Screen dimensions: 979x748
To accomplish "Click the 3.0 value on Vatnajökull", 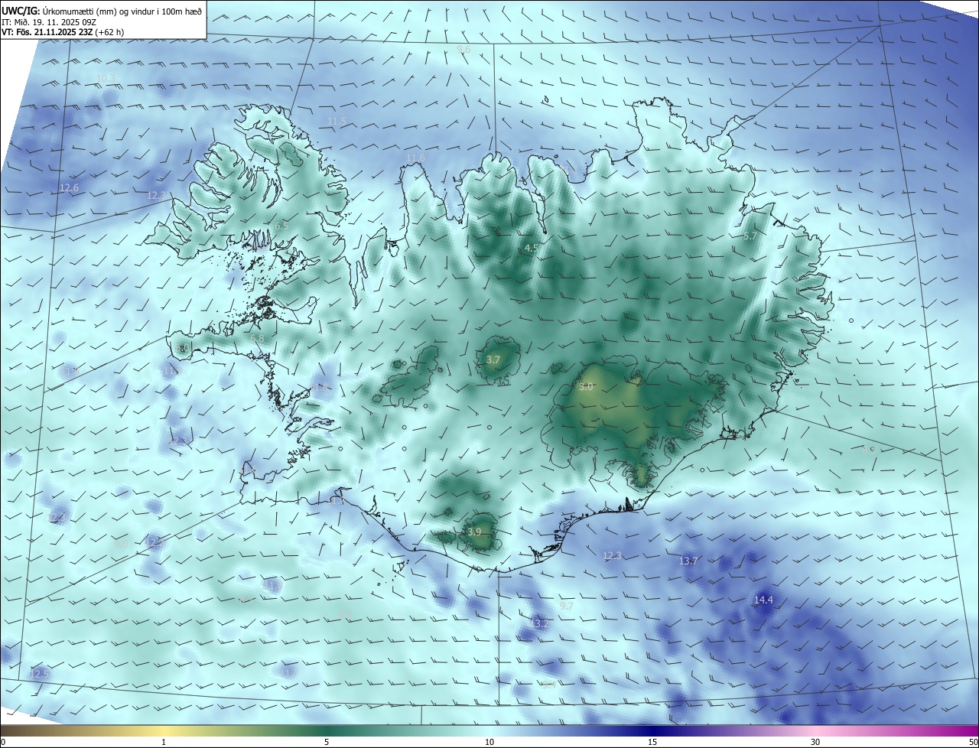I will pos(586,387).
